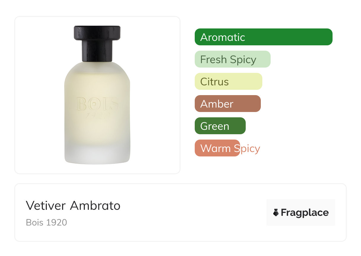
Task: Click the Fragplace logo icon
Action: 276,212
